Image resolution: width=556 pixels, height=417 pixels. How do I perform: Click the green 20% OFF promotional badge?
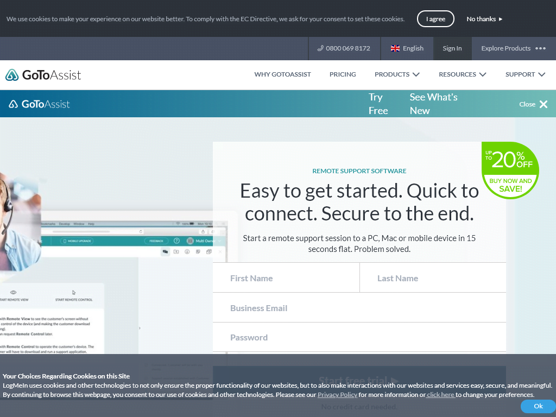pyautogui.click(x=510, y=170)
